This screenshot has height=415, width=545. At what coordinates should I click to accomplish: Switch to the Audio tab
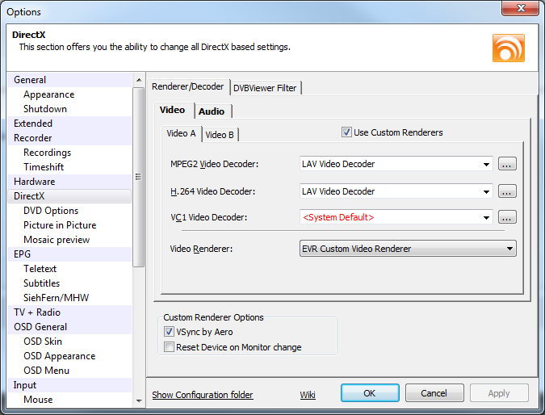click(212, 111)
